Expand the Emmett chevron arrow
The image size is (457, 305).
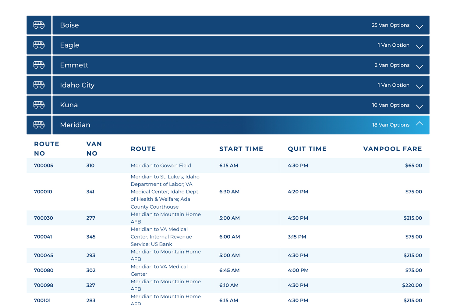[420, 66]
